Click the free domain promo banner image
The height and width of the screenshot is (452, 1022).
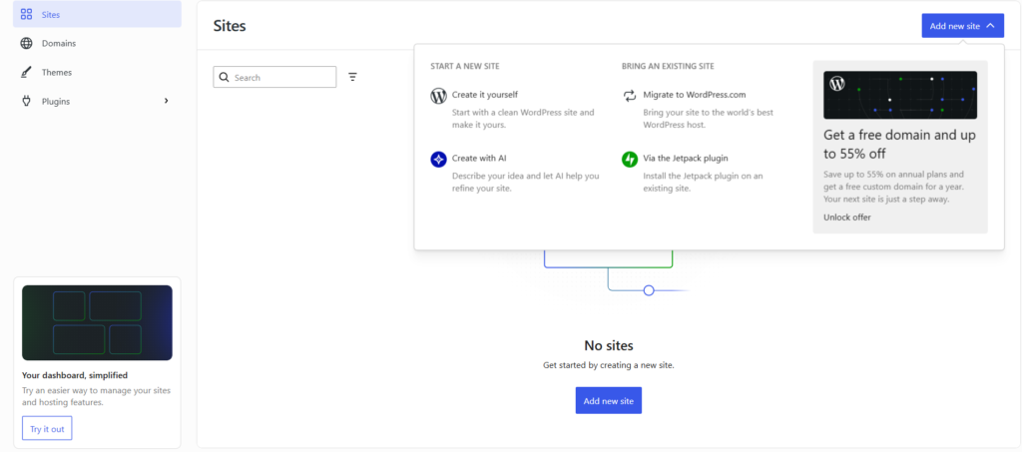point(900,96)
